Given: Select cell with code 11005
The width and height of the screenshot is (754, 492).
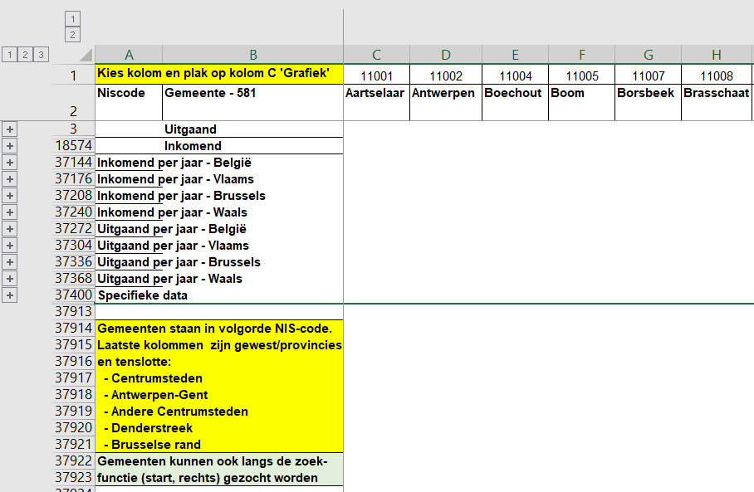Looking at the screenshot, I should click(582, 76).
